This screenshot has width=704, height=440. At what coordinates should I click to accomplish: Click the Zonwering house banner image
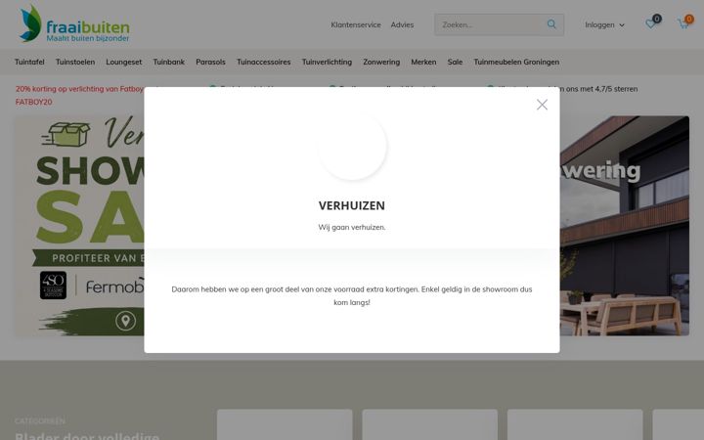coord(624,226)
